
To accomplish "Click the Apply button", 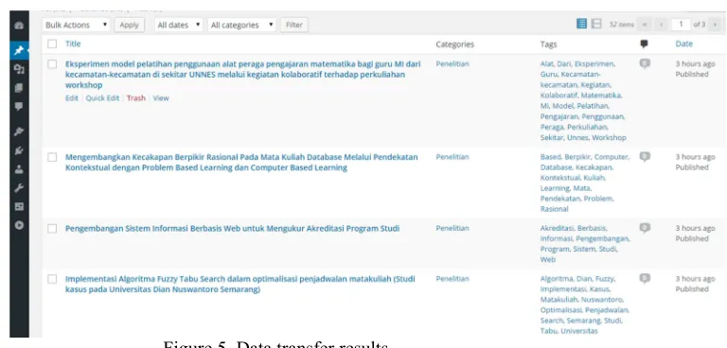I will tap(130, 25).
